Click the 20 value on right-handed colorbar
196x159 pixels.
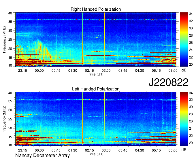(x=191, y=65)
